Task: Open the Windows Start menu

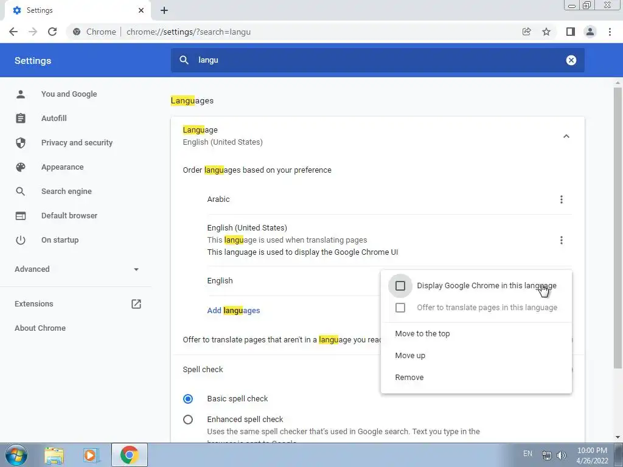Action: click(16, 455)
